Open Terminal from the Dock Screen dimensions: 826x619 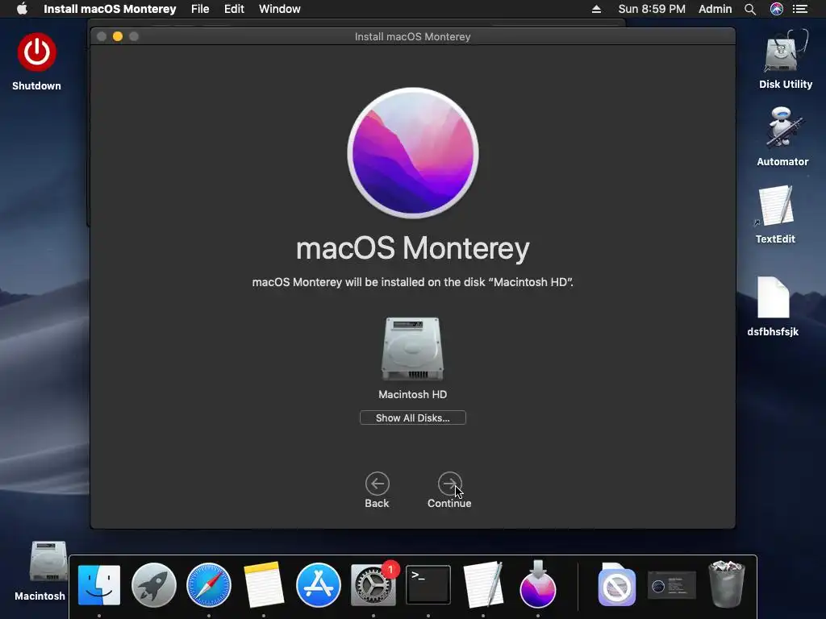pos(428,585)
